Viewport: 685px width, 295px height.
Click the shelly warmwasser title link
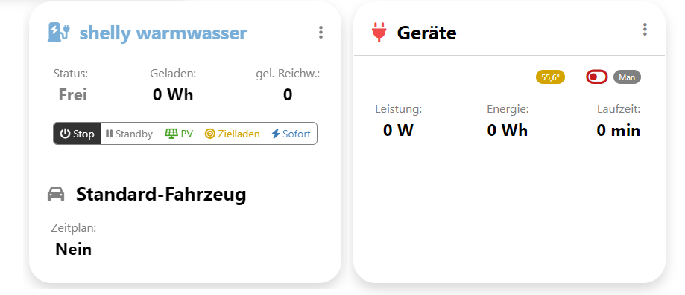(163, 33)
